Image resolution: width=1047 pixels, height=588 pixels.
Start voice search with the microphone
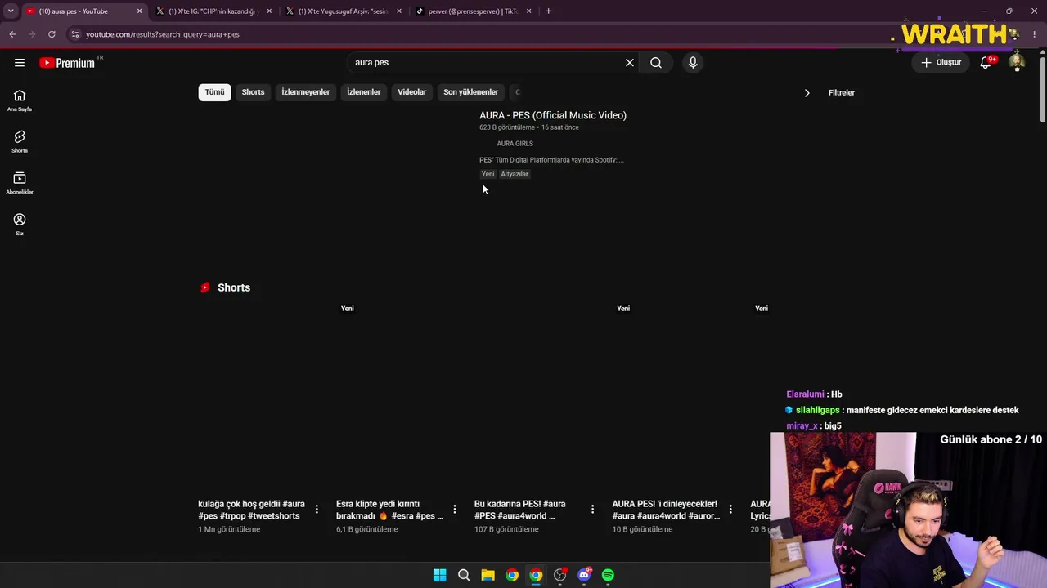(693, 63)
